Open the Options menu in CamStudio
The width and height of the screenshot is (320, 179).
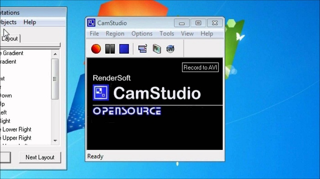coord(142,34)
